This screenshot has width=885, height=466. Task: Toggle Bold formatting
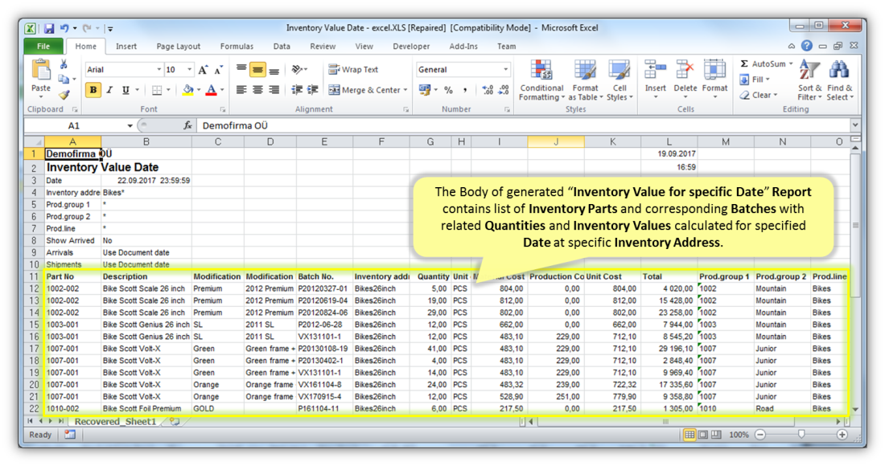[93, 90]
